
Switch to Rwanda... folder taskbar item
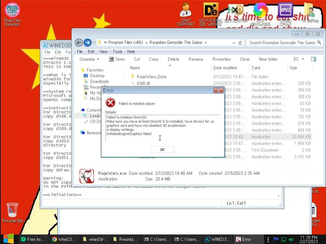[125, 240]
